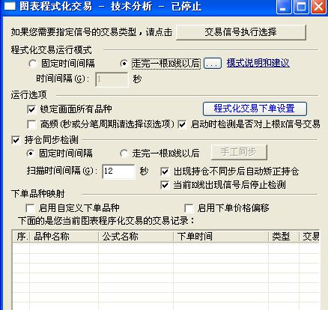Sort by 下单时间 column header
This screenshot has width=328, height=310.
[221, 237]
